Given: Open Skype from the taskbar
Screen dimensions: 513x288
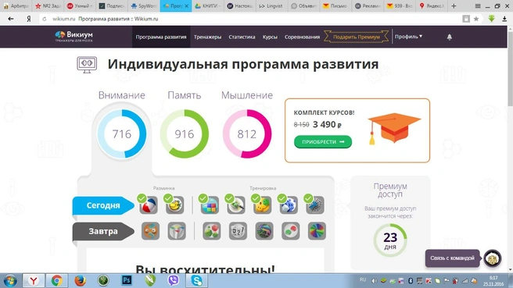Looking at the screenshot, I should click(x=196, y=280).
